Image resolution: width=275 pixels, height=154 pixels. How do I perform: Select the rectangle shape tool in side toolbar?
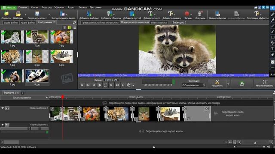pyautogui.click(x=272, y=37)
